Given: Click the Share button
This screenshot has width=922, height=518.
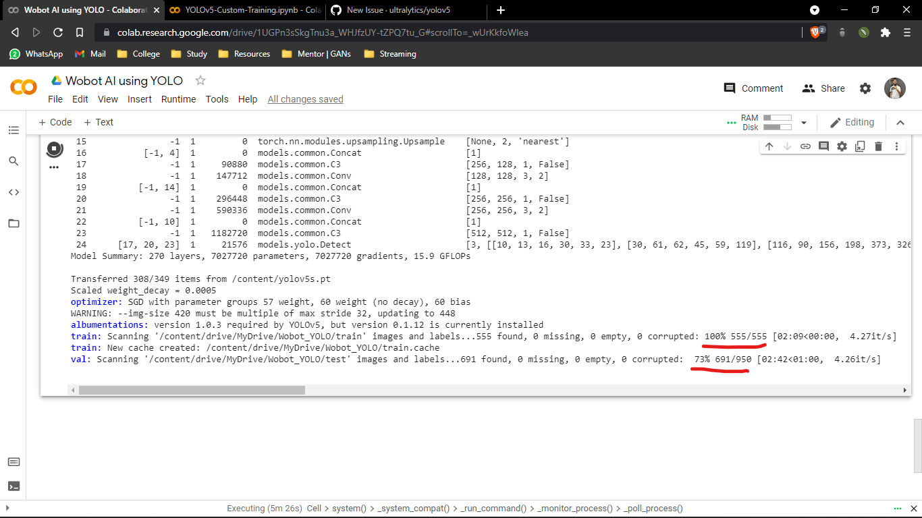Looking at the screenshot, I should (823, 88).
